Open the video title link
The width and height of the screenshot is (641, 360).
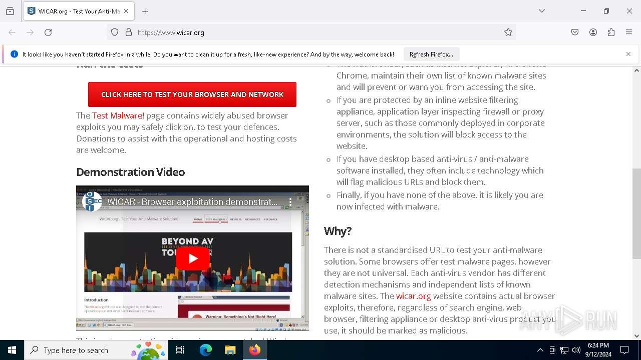pyautogui.click(x=192, y=202)
